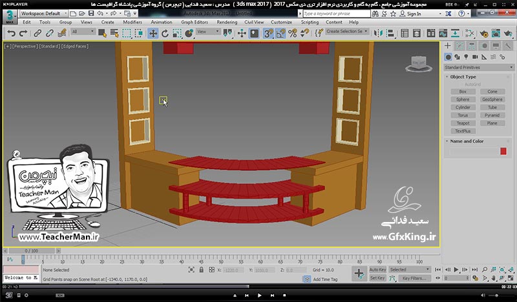Image resolution: width=517 pixels, height=302 pixels.
Task: Open the Curve Editor icon
Action: pos(443,34)
